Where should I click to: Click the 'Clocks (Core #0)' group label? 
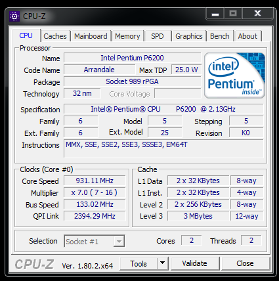[x=47, y=169]
